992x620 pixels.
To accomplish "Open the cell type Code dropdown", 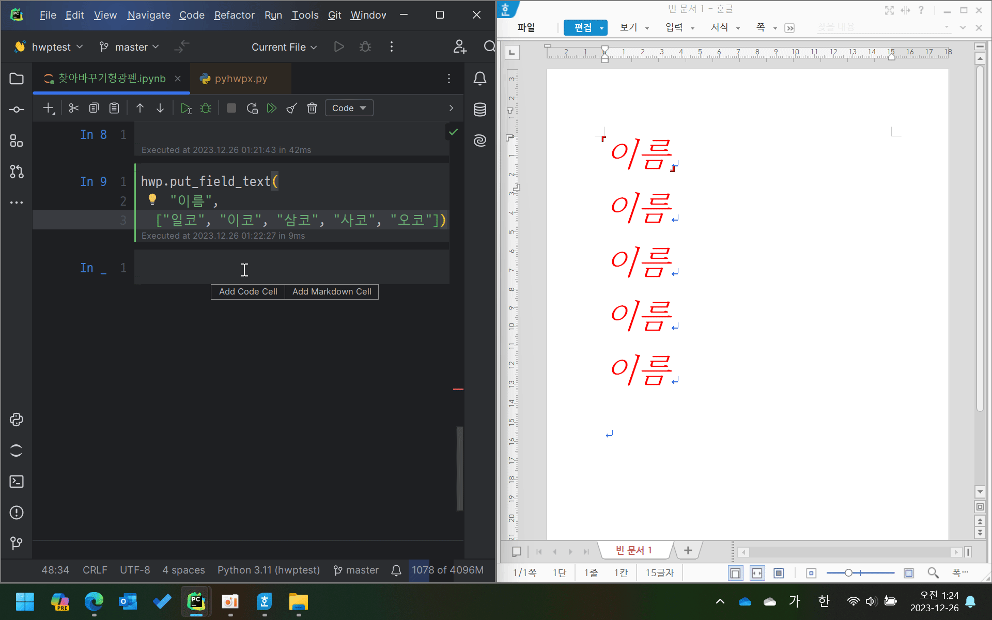I will coord(349,108).
